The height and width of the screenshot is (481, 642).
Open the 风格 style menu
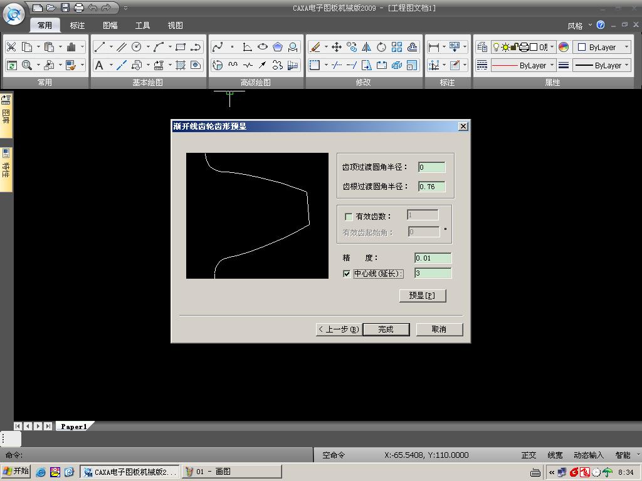(579, 26)
